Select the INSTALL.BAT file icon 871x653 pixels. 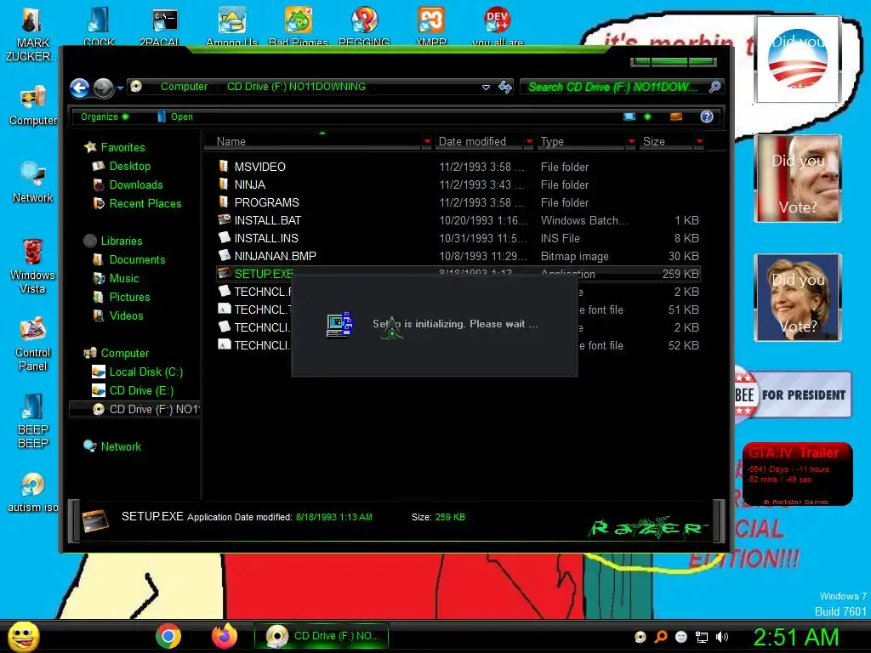224,219
